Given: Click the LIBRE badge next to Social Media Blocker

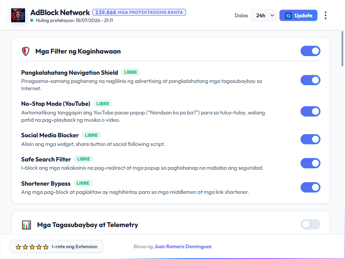Looking at the screenshot, I should (x=91, y=135).
